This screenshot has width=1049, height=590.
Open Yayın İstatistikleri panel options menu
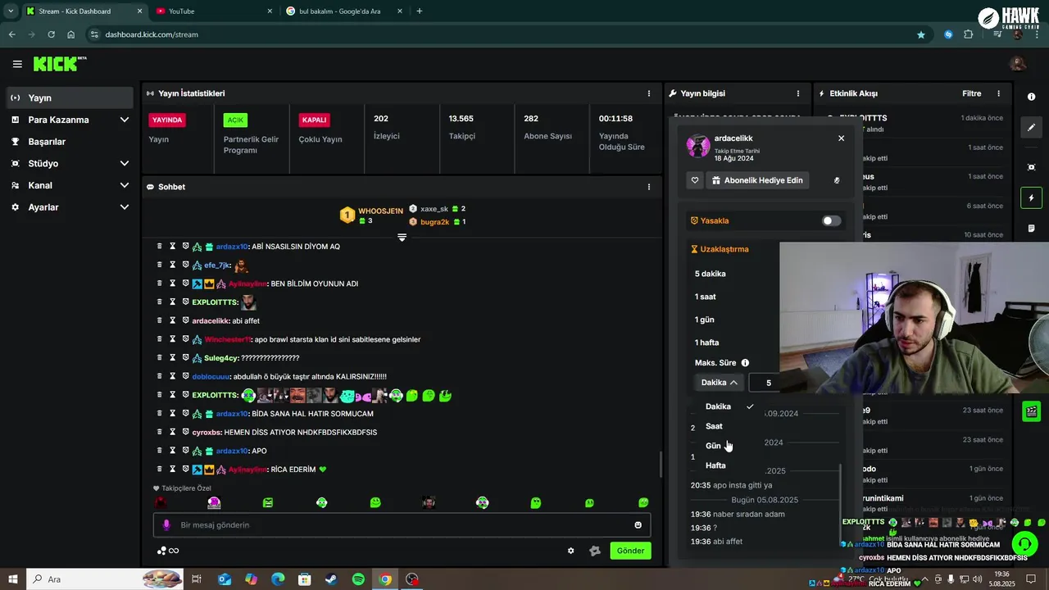pyautogui.click(x=649, y=93)
